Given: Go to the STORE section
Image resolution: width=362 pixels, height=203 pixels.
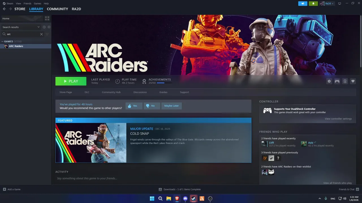Looking at the screenshot, I should point(20,9).
